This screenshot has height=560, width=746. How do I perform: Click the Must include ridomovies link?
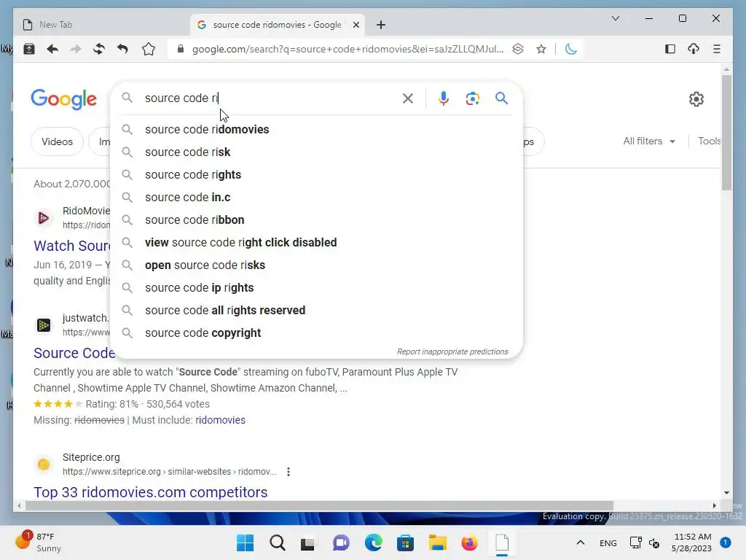tap(220, 420)
